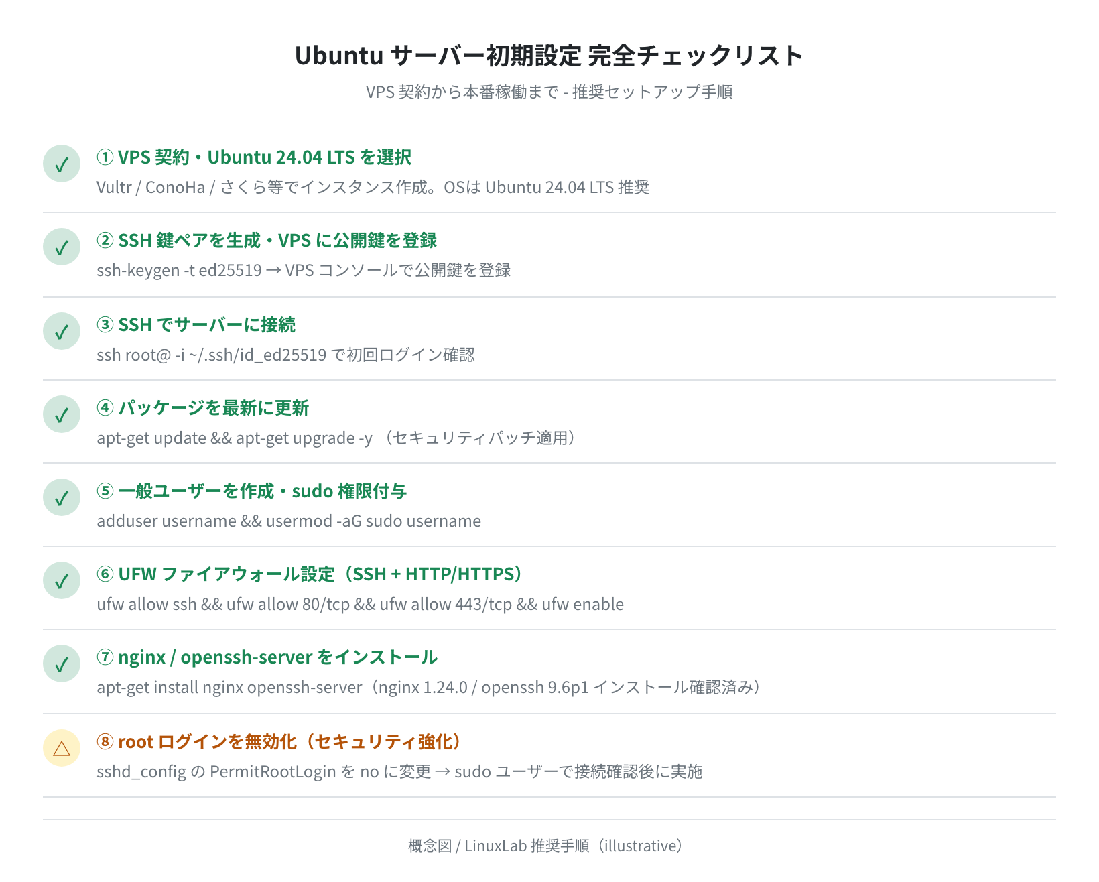The image size is (1099, 882).
Task: Click the check icon for ⑤ 一般ユーザーを作成
Action: click(62, 497)
